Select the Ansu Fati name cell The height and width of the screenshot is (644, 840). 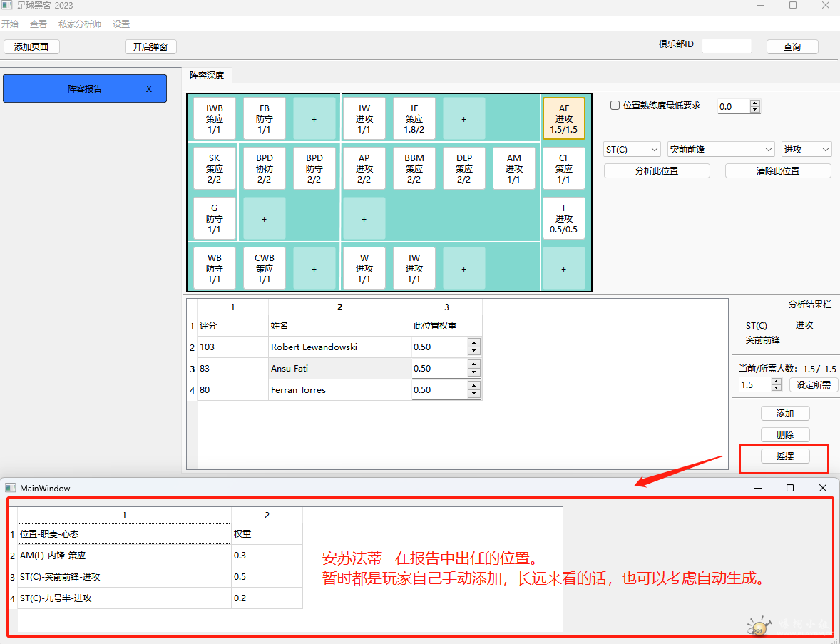click(339, 369)
